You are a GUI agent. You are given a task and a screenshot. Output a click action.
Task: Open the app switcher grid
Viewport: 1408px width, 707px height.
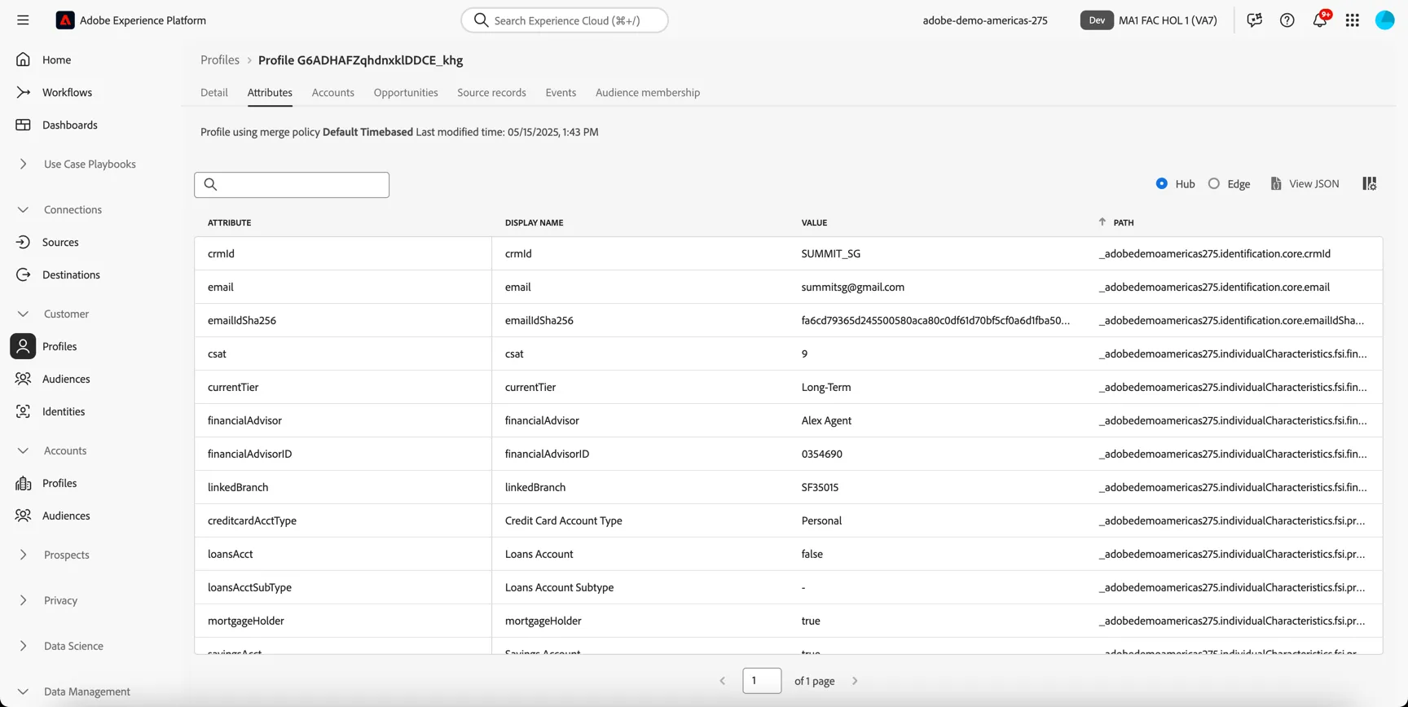pos(1353,20)
